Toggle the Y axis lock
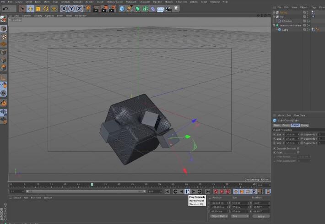This screenshot has width=325, height=224. [71, 9]
